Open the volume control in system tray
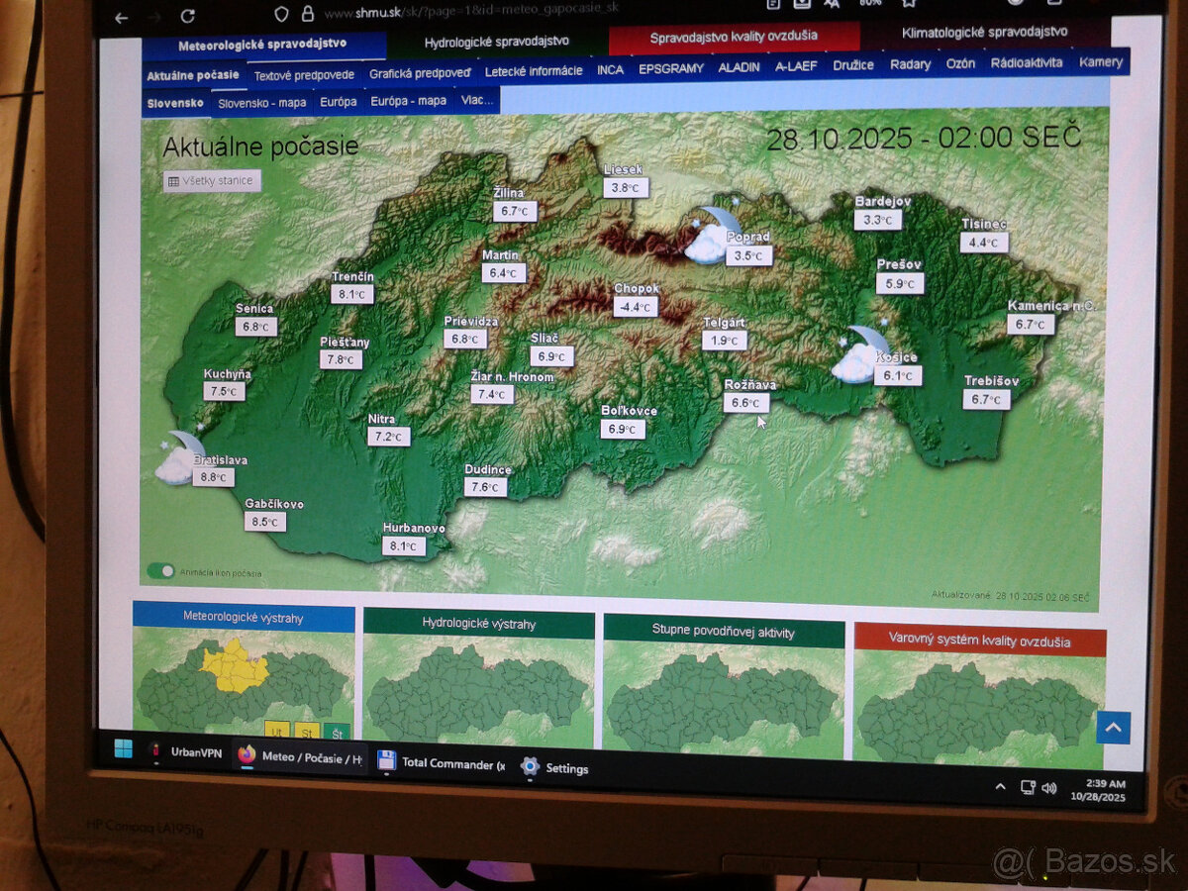The height and width of the screenshot is (891, 1188). pos(1049,788)
